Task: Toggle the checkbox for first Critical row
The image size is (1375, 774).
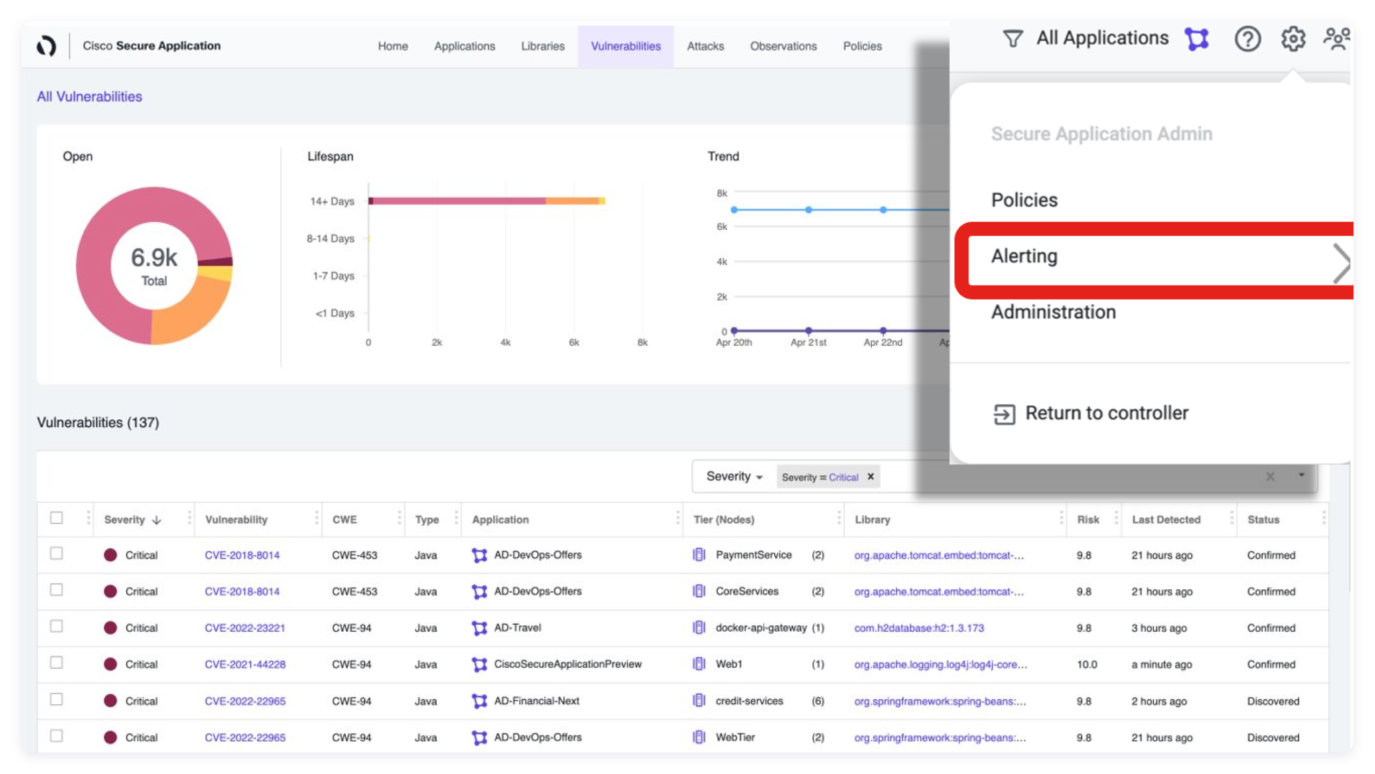Action: point(56,554)
